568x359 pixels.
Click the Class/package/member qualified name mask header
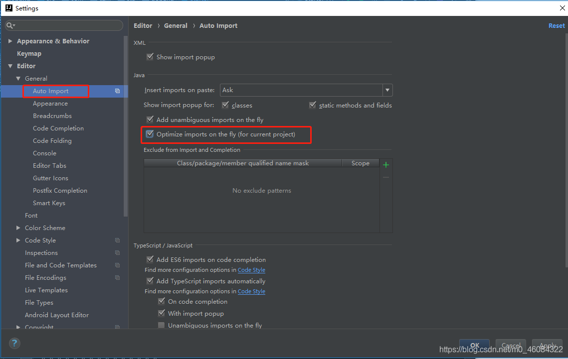pos(243,163)
